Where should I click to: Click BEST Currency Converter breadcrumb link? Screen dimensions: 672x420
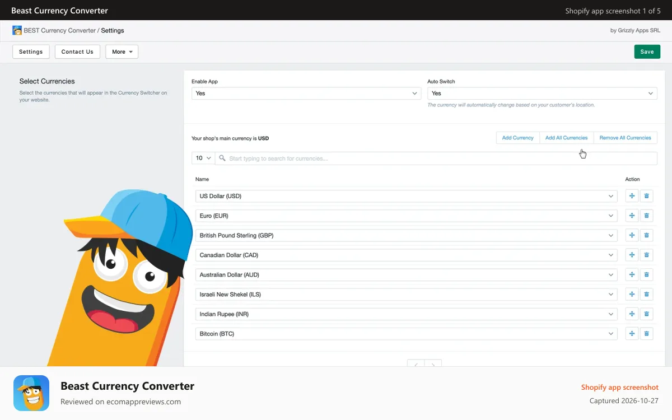60,30
